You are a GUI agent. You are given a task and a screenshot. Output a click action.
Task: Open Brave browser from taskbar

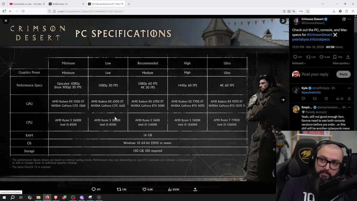click(56, 197)
